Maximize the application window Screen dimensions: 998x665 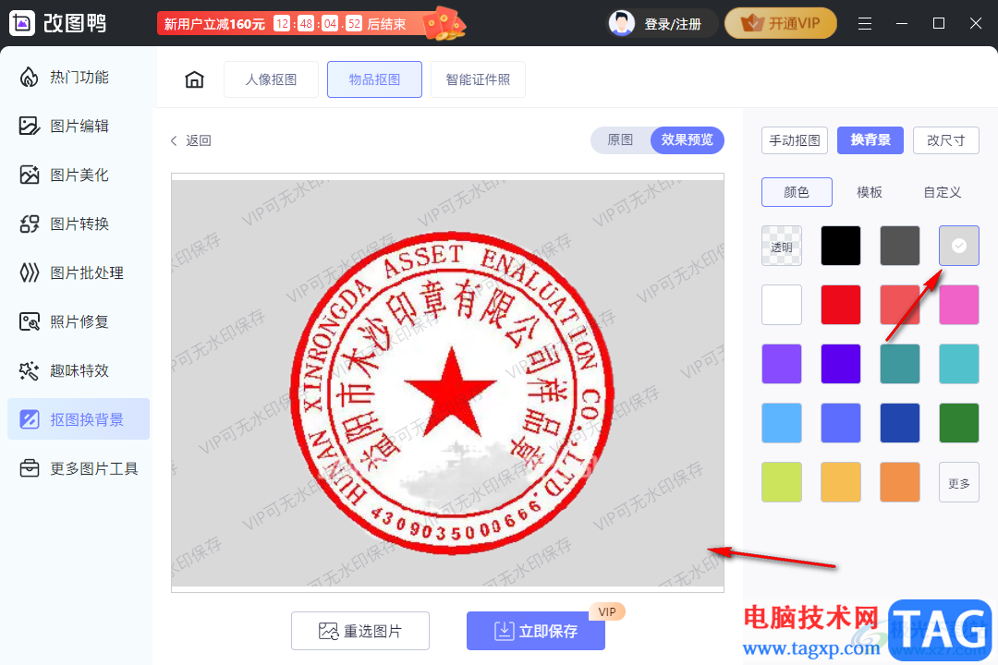pyautogui.click(x=938, y=23)
